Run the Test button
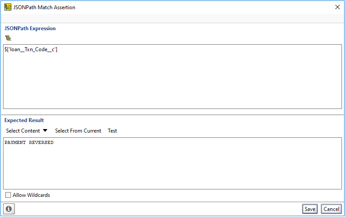 (113, 131)
